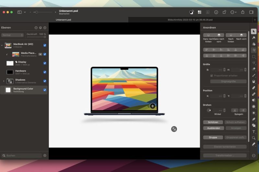This screenshot has width=259, height=172.
Task: Select the Lighten/Darken sun tool
Action: (x=254, y=113)
